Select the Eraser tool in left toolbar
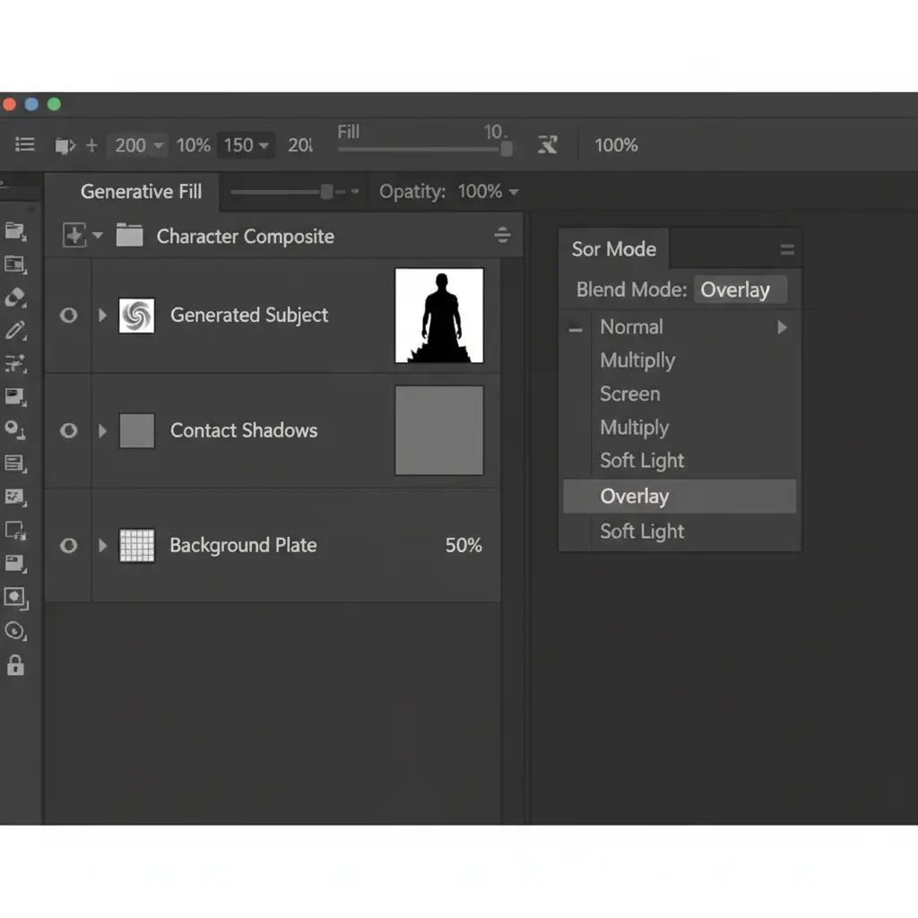 coord(15,298)
